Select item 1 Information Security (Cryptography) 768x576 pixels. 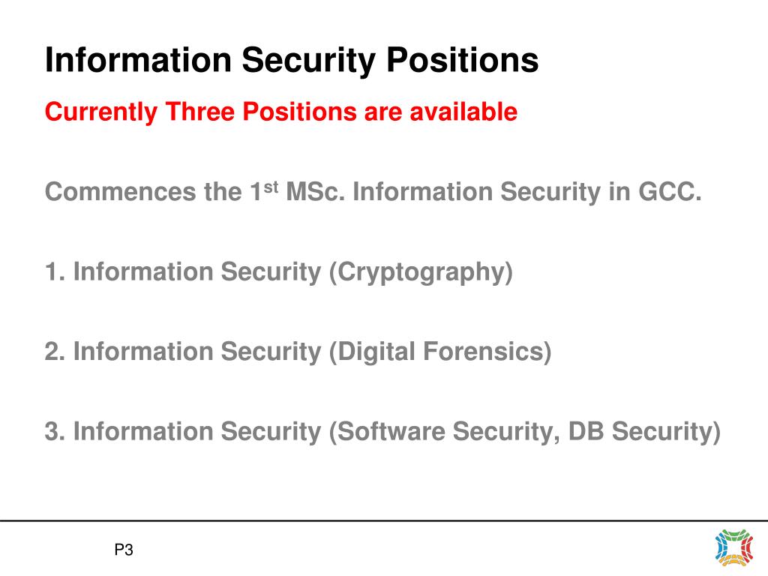pyautogui.click(x=279, y=272)
